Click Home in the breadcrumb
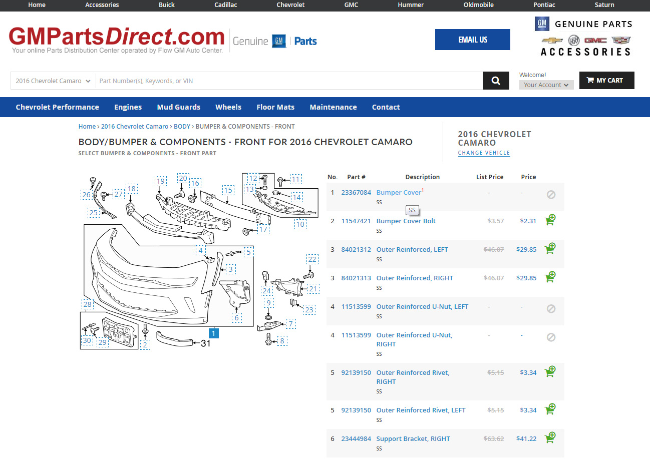650x459 pixels. 87,127
